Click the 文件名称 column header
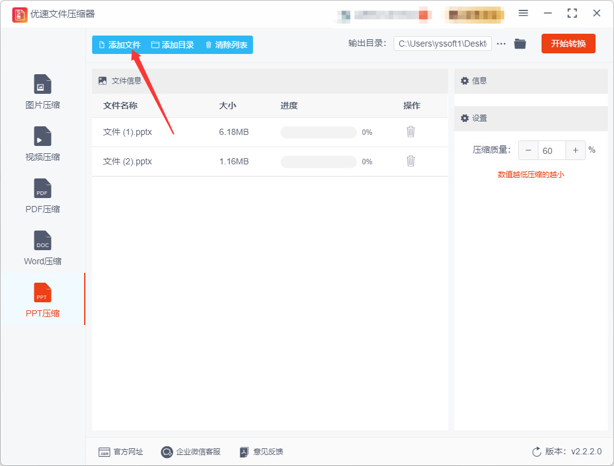614x466 pixels. (120, 105)
